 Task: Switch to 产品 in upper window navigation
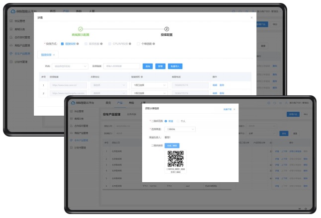66,11
